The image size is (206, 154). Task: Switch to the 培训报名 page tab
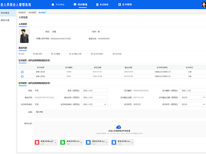coord(42,13)
